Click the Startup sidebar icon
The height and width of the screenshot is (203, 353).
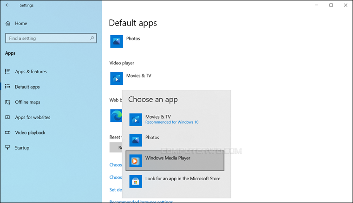click(7, 147)
